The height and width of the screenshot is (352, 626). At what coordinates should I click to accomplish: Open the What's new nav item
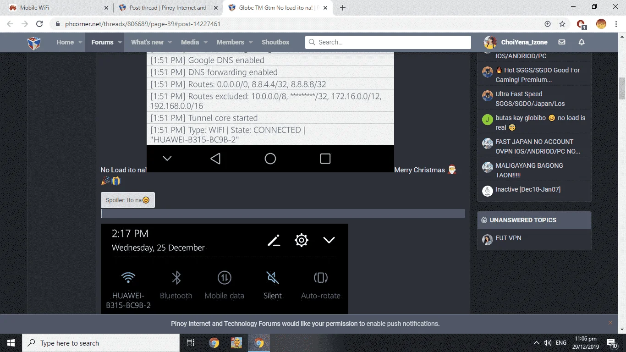coord(147,42)
